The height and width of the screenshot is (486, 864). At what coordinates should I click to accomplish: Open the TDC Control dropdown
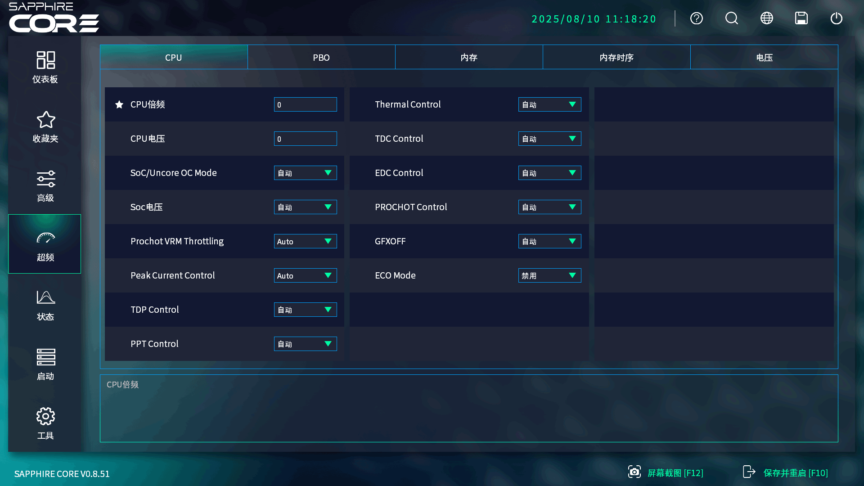pyautogui.click(x=550, y=139)
